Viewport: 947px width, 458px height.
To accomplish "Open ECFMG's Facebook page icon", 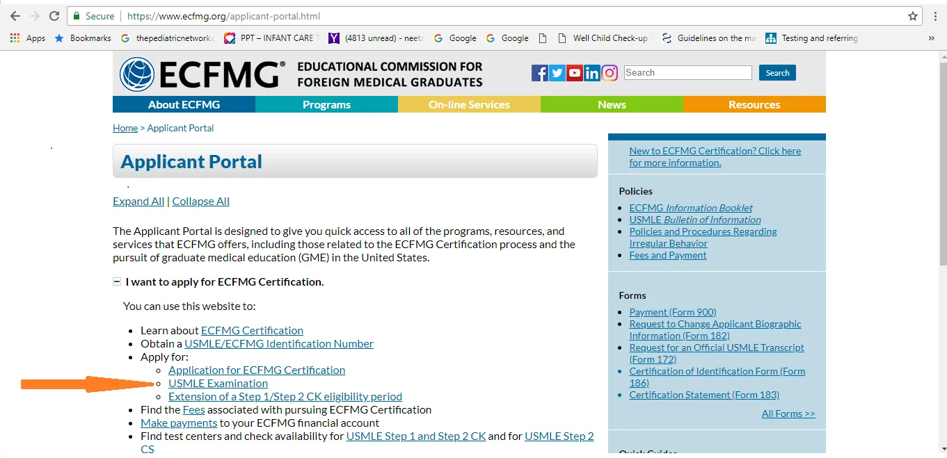I will pyautogui.click(x=539, y=72).
